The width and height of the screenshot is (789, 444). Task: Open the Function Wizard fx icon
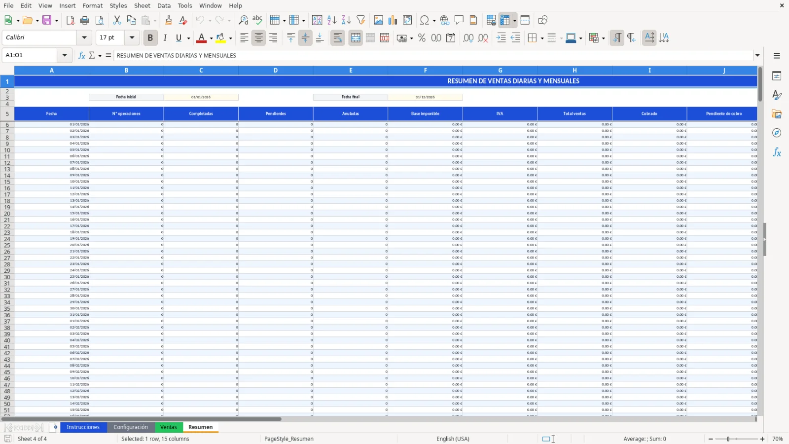tap(82, 55)
